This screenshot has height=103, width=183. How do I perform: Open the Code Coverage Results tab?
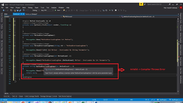click(32, 96)
